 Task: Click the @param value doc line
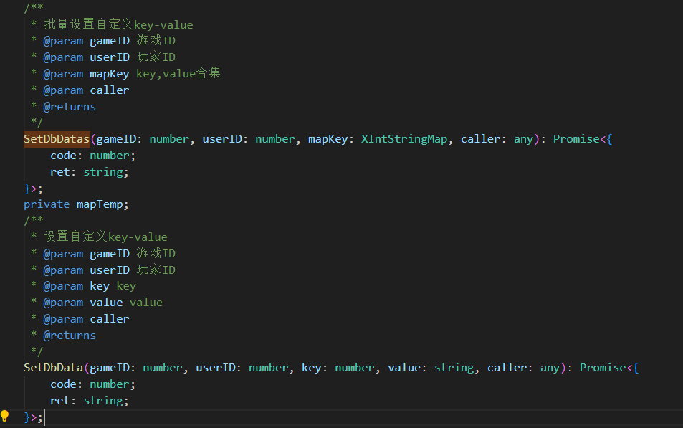click(102, 303)
